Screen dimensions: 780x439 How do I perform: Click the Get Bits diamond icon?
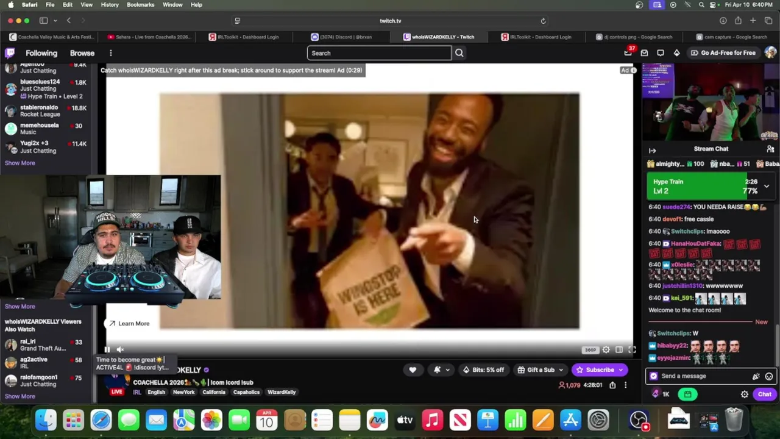point(676,53)
